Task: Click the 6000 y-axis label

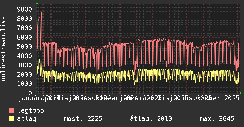Action: tap(25, 37)
